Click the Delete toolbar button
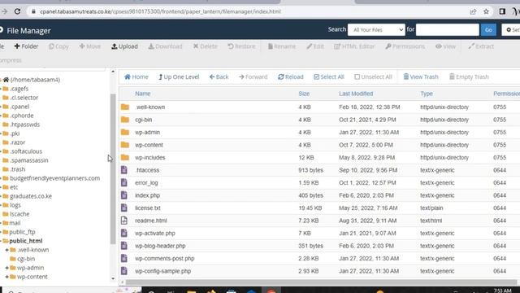The width and height of the screenshot is (520, 293). 205,46
